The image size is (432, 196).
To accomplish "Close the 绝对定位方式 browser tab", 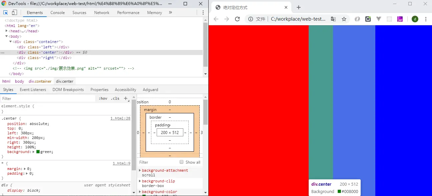I will point(286,7).
